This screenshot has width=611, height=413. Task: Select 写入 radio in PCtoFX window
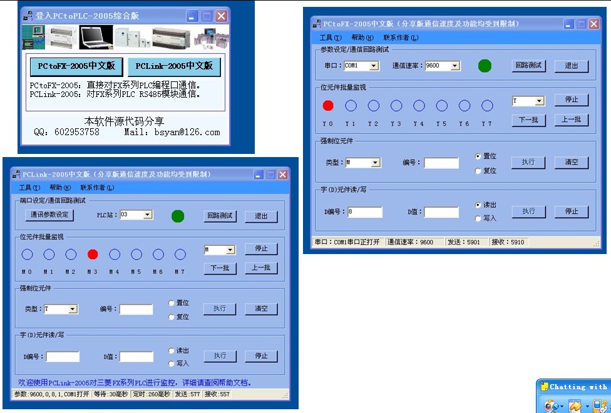point(478,218)
